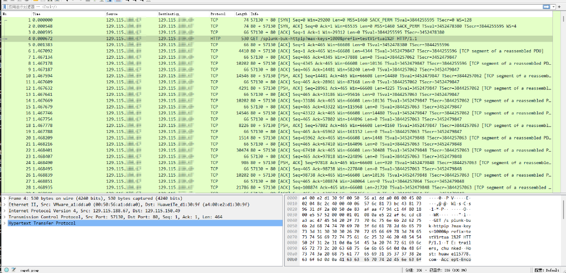The image size is (566, 273).
Task: Expand Internet Protocol Version 4 node
Action: click(5, 211)
